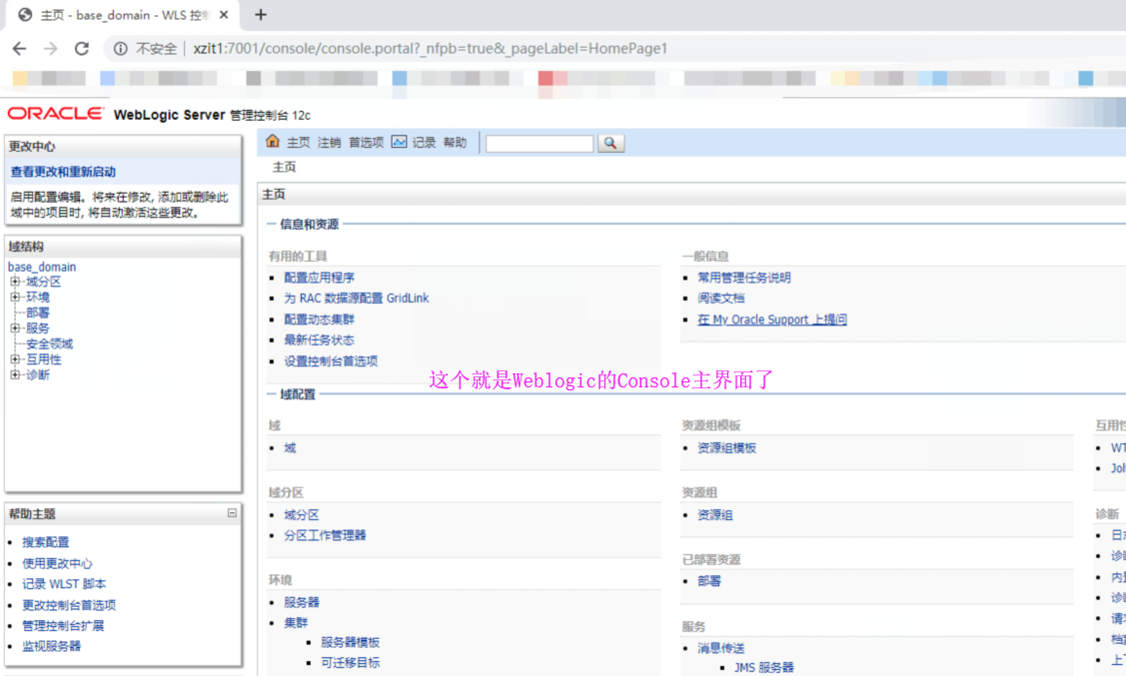Click 注销 in the console menu bar
Image resolution: width=1126 pixels, height=676 pixels.
point(329,142)
